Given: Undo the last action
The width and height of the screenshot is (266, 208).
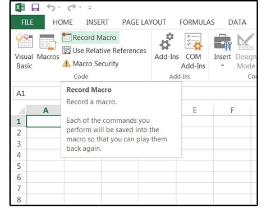Looking at the screenshot, I should 51,7.
